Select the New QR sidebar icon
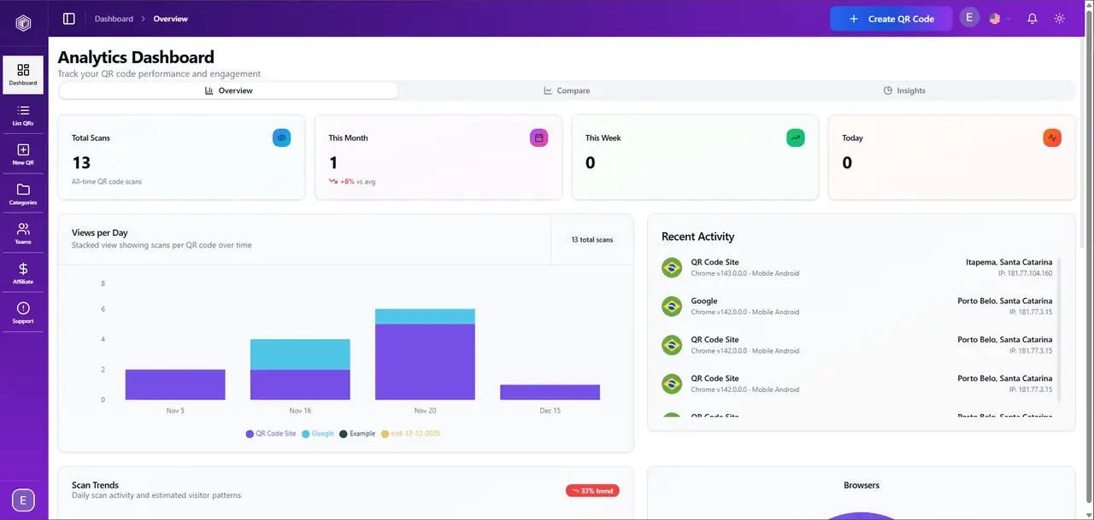 tap(23, 154)
